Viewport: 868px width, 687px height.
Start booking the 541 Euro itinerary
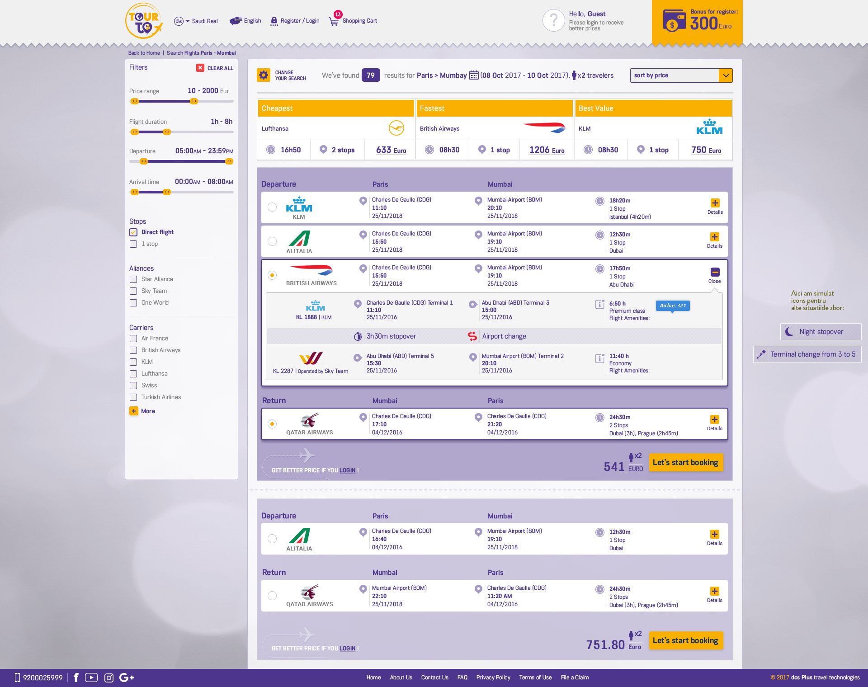point(686,462)
